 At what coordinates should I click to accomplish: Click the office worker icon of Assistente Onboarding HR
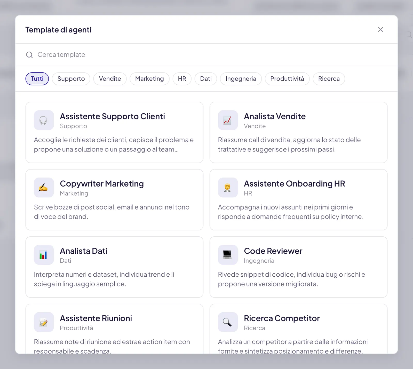click(x=228, y=188)
